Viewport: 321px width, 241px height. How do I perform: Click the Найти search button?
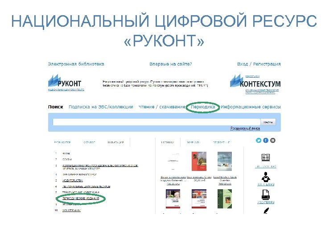[x=268, y=122]
